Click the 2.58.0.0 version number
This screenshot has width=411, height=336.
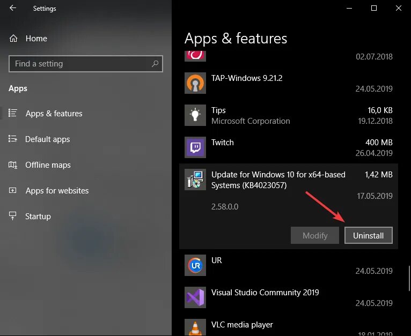click(x=225, y=207)
